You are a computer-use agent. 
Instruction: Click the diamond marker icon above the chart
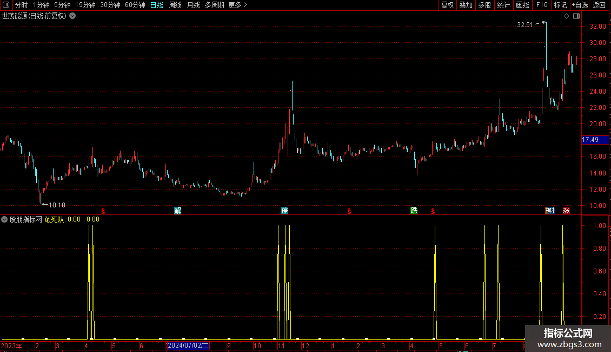[x=566, y=16]
